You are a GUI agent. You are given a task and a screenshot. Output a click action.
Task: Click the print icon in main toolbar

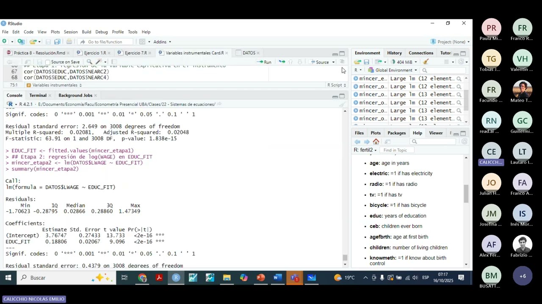click(69, 41)
